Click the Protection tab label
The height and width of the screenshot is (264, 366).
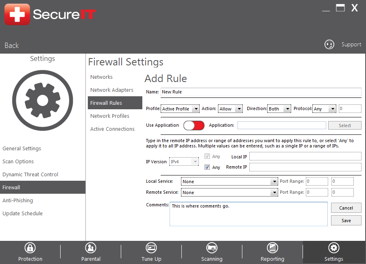click(x=30, y=259)
